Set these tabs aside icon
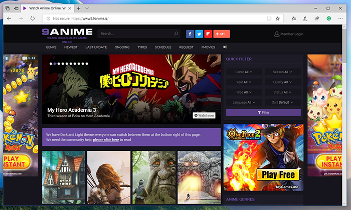 click(x=16, y=9)
